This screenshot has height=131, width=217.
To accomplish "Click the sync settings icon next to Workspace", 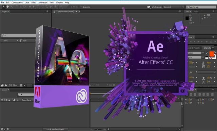I will point(149,7).
